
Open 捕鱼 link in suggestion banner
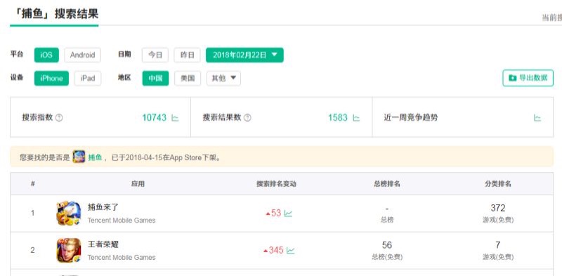pos(95,157)
